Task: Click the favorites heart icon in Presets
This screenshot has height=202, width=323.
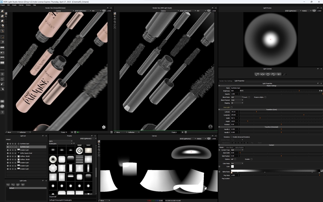Action: (x=74, y=143)
